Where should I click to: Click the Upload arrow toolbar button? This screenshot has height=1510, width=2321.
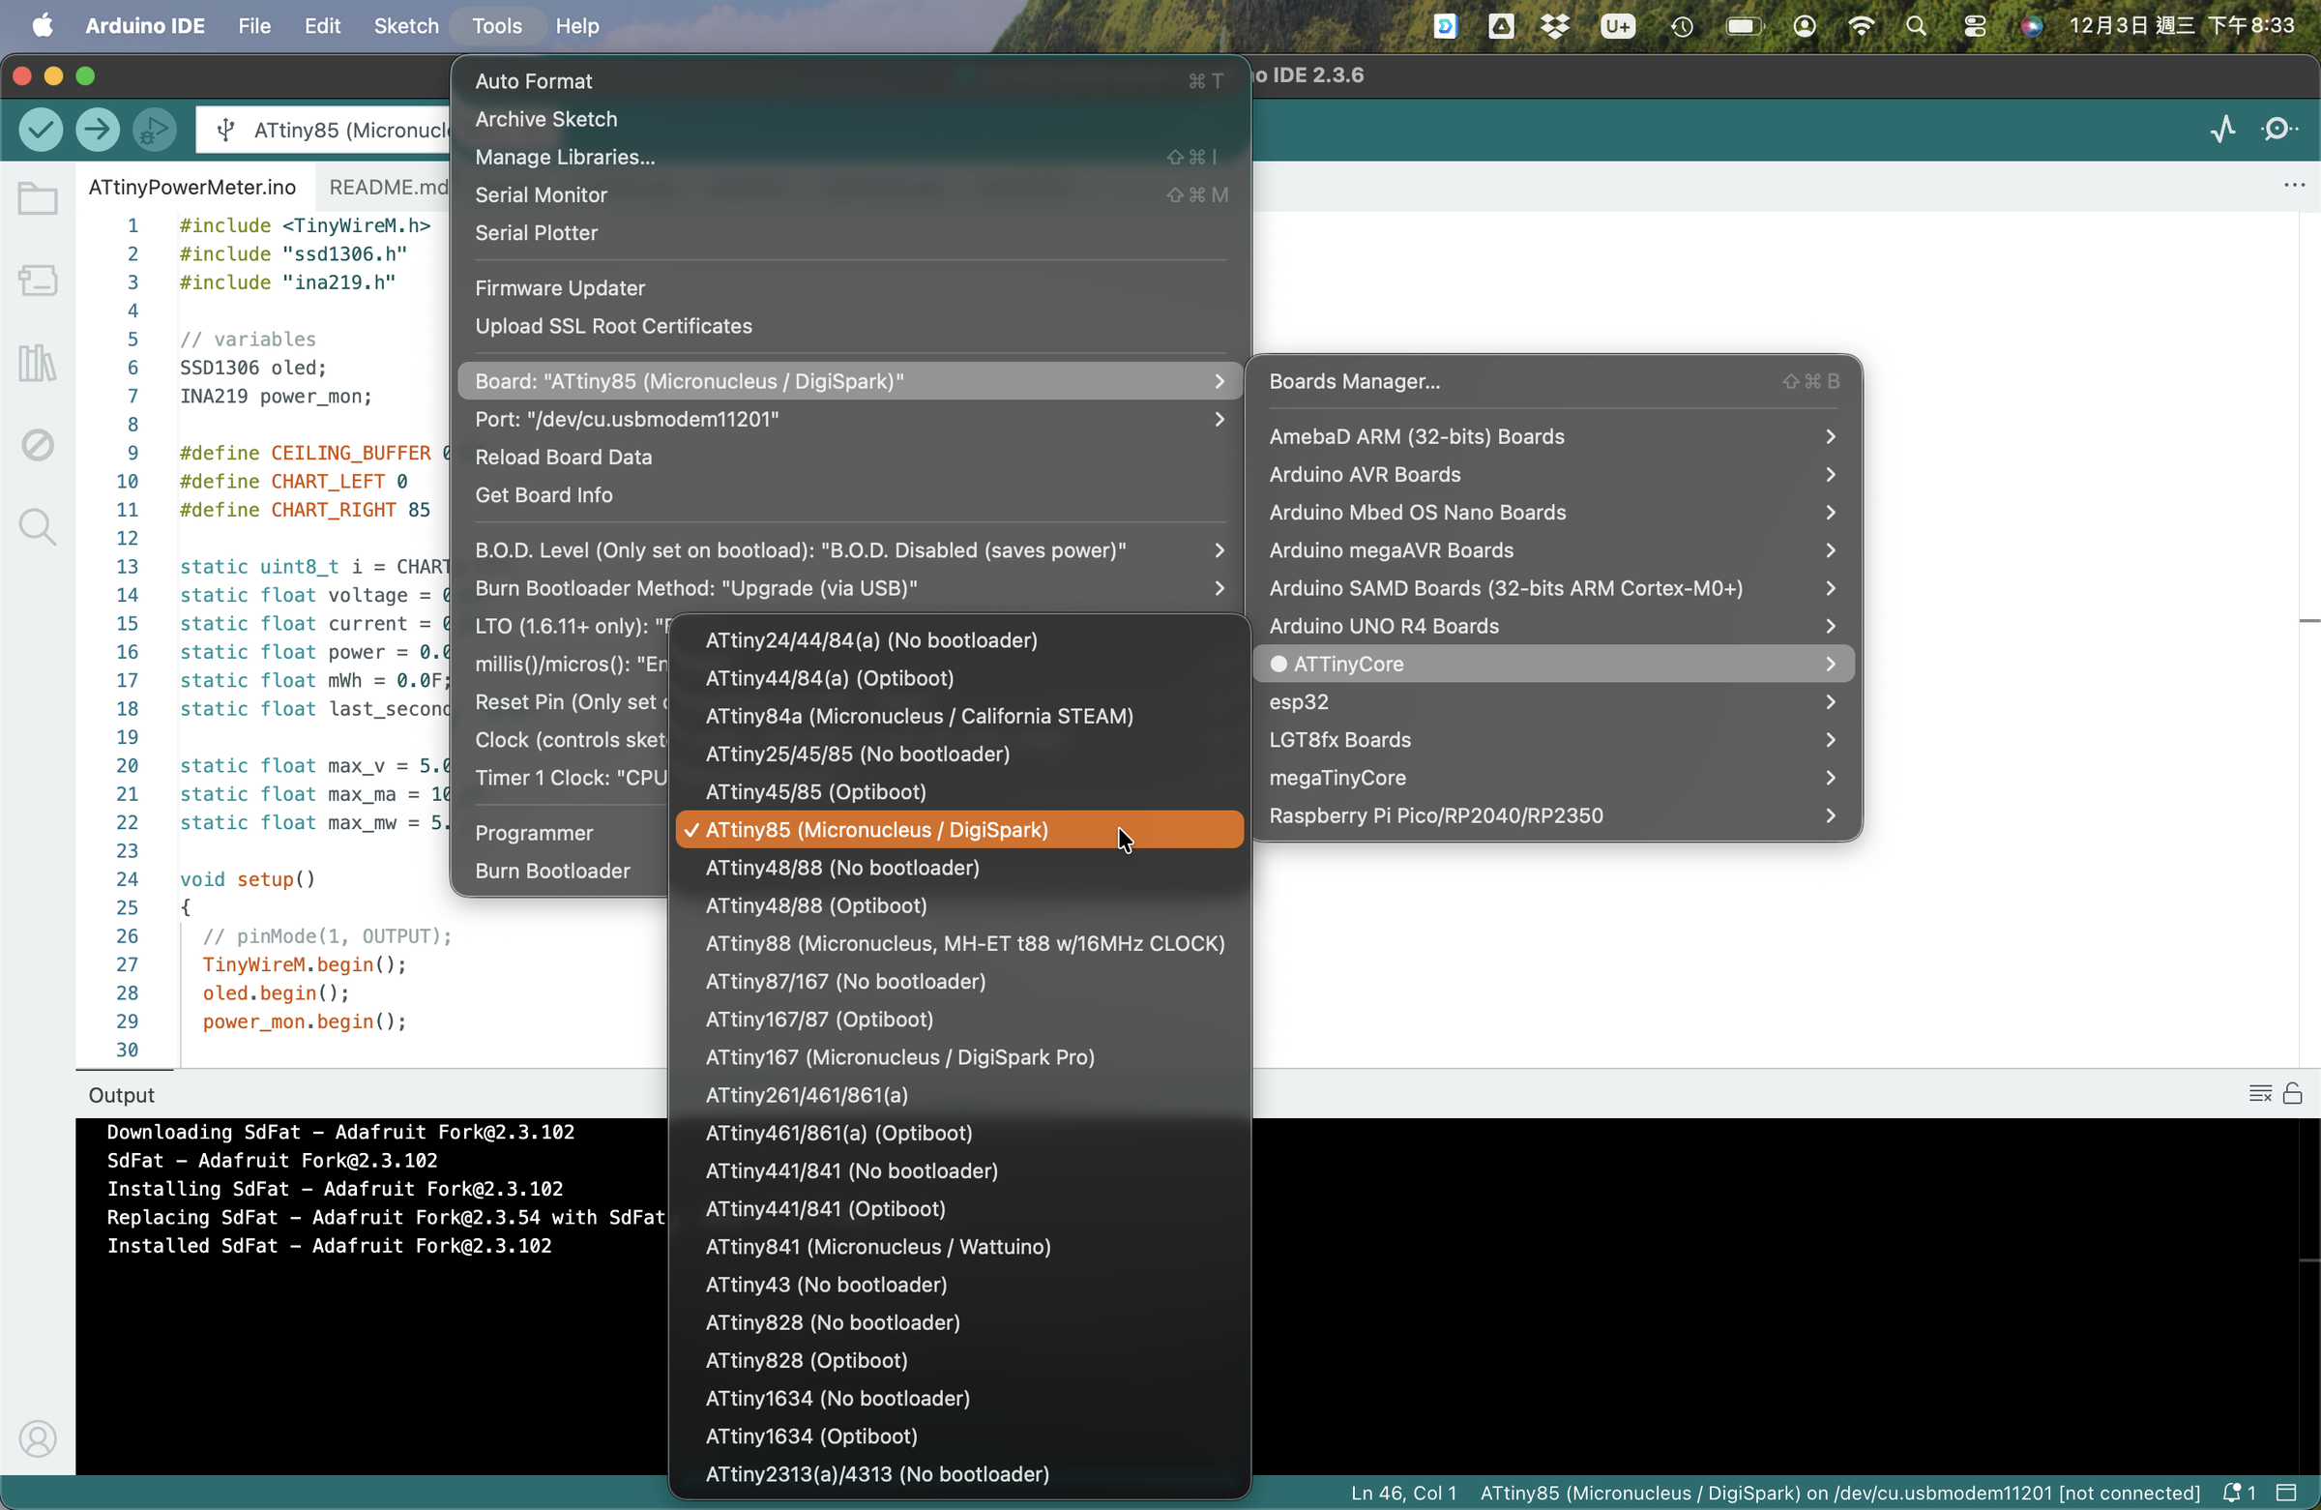coord(98,129)
